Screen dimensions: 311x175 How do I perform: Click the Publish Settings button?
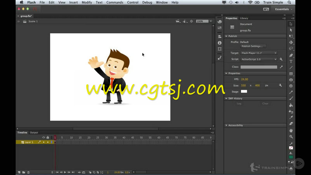[x=253, y=46]
